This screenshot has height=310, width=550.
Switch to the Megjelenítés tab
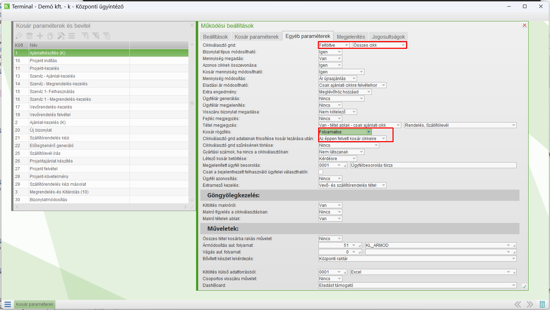click(351, 37)
